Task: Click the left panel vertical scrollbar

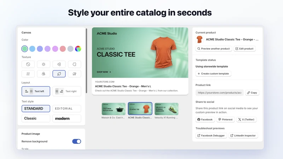Action: coord(86,61)
